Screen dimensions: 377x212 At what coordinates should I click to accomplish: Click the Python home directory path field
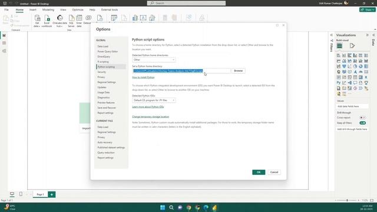[181, 71]
